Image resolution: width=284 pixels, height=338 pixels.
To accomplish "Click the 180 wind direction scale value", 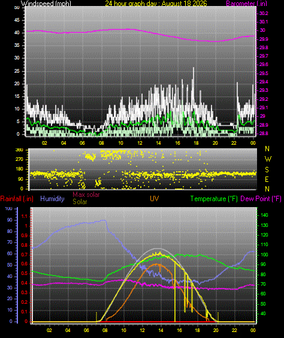I will click(x=19, y=169).
